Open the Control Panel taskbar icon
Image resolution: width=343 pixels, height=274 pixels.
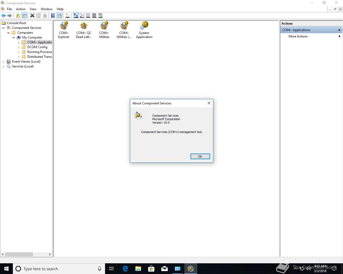[178, 269]
